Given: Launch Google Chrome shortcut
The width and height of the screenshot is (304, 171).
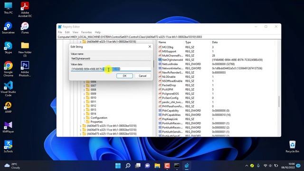Looking at the screenshot, I should click(8, 69).
